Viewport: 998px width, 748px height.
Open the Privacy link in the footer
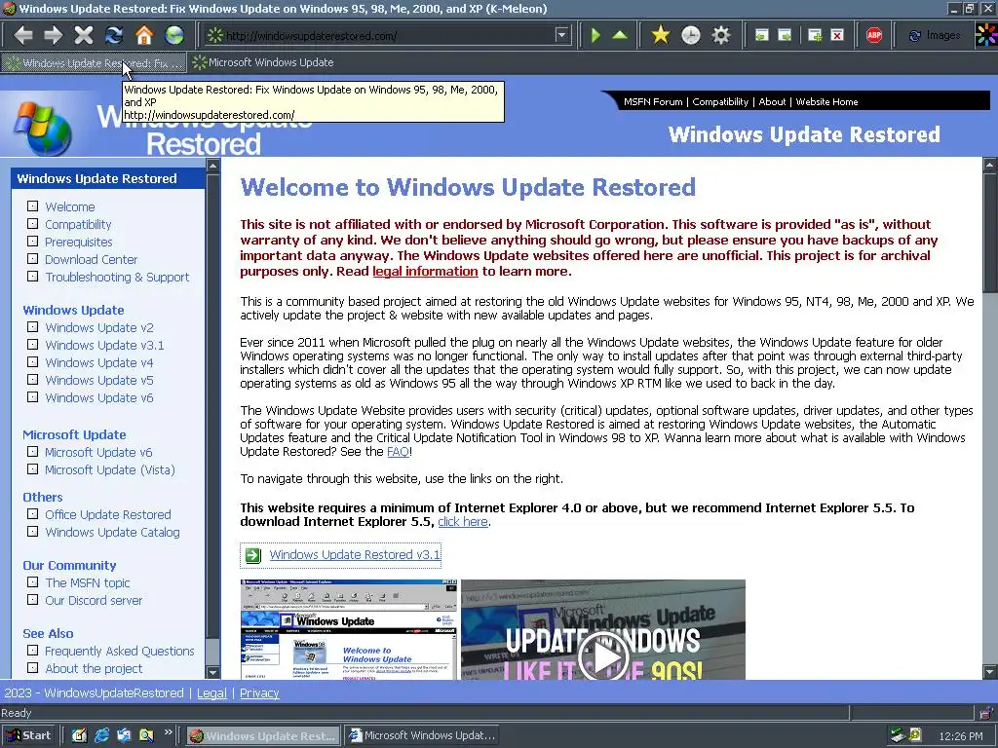click(259, 693)
